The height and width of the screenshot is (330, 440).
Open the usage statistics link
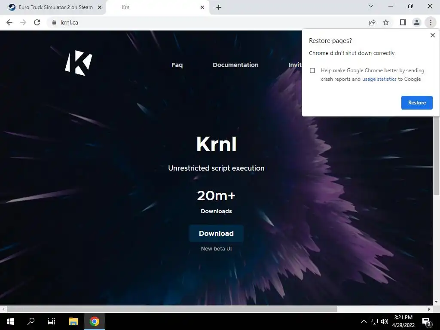379,79
